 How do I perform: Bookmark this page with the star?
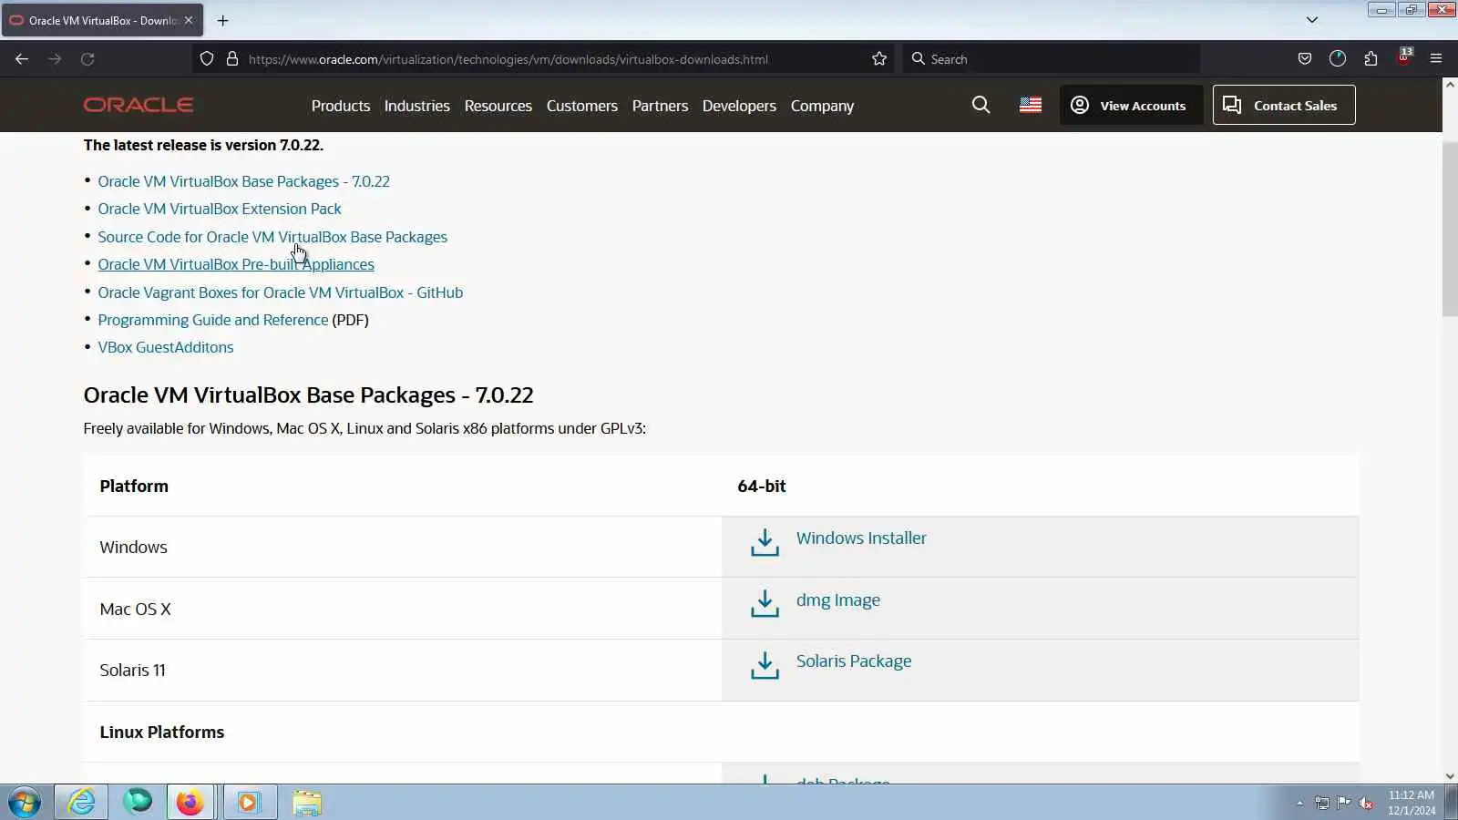coord(879,59)
